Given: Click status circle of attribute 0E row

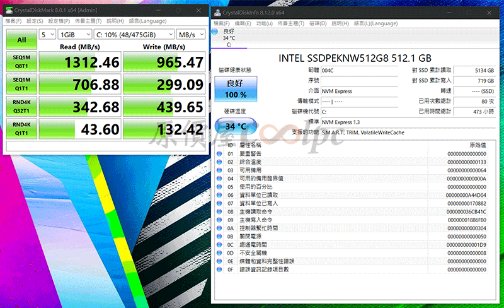Looking at the screenshot, I should click(x=219, y=261).
